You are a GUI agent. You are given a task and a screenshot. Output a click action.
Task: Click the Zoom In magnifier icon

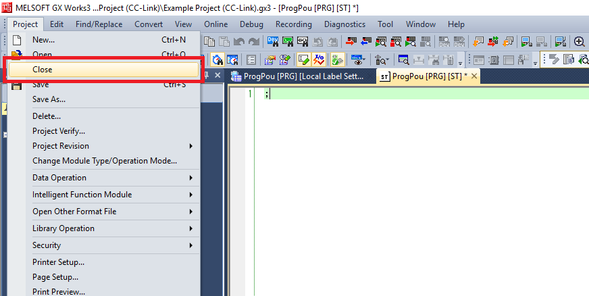coord(579,42)
